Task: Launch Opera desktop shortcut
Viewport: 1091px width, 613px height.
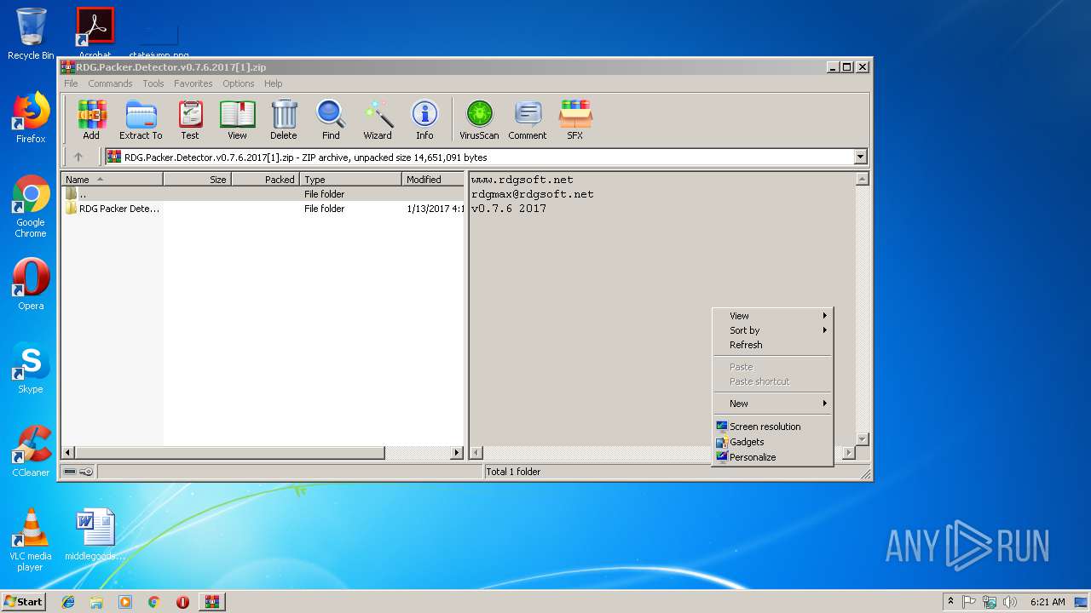Action: (x=31, y=284)
